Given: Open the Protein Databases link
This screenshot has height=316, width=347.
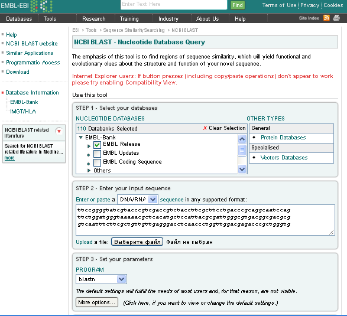Looking at the screenshot, I should pyautogui.click(x=283, y=138).
